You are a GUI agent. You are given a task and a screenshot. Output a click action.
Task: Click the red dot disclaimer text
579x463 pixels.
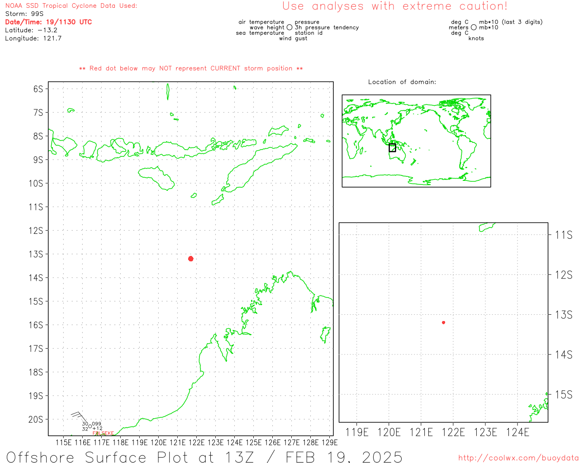191,68
